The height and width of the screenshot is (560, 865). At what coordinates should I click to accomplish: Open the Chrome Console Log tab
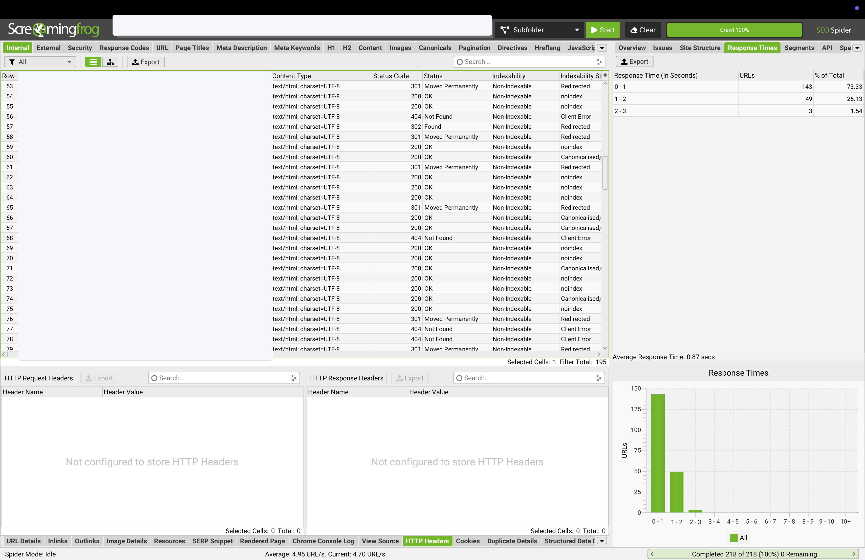coord(323,541)
